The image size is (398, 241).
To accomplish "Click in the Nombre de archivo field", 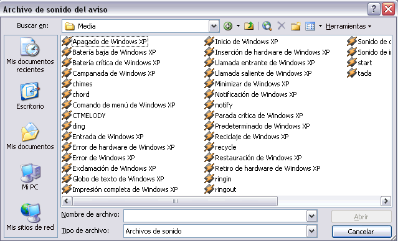I will click(x=215, y=216).
